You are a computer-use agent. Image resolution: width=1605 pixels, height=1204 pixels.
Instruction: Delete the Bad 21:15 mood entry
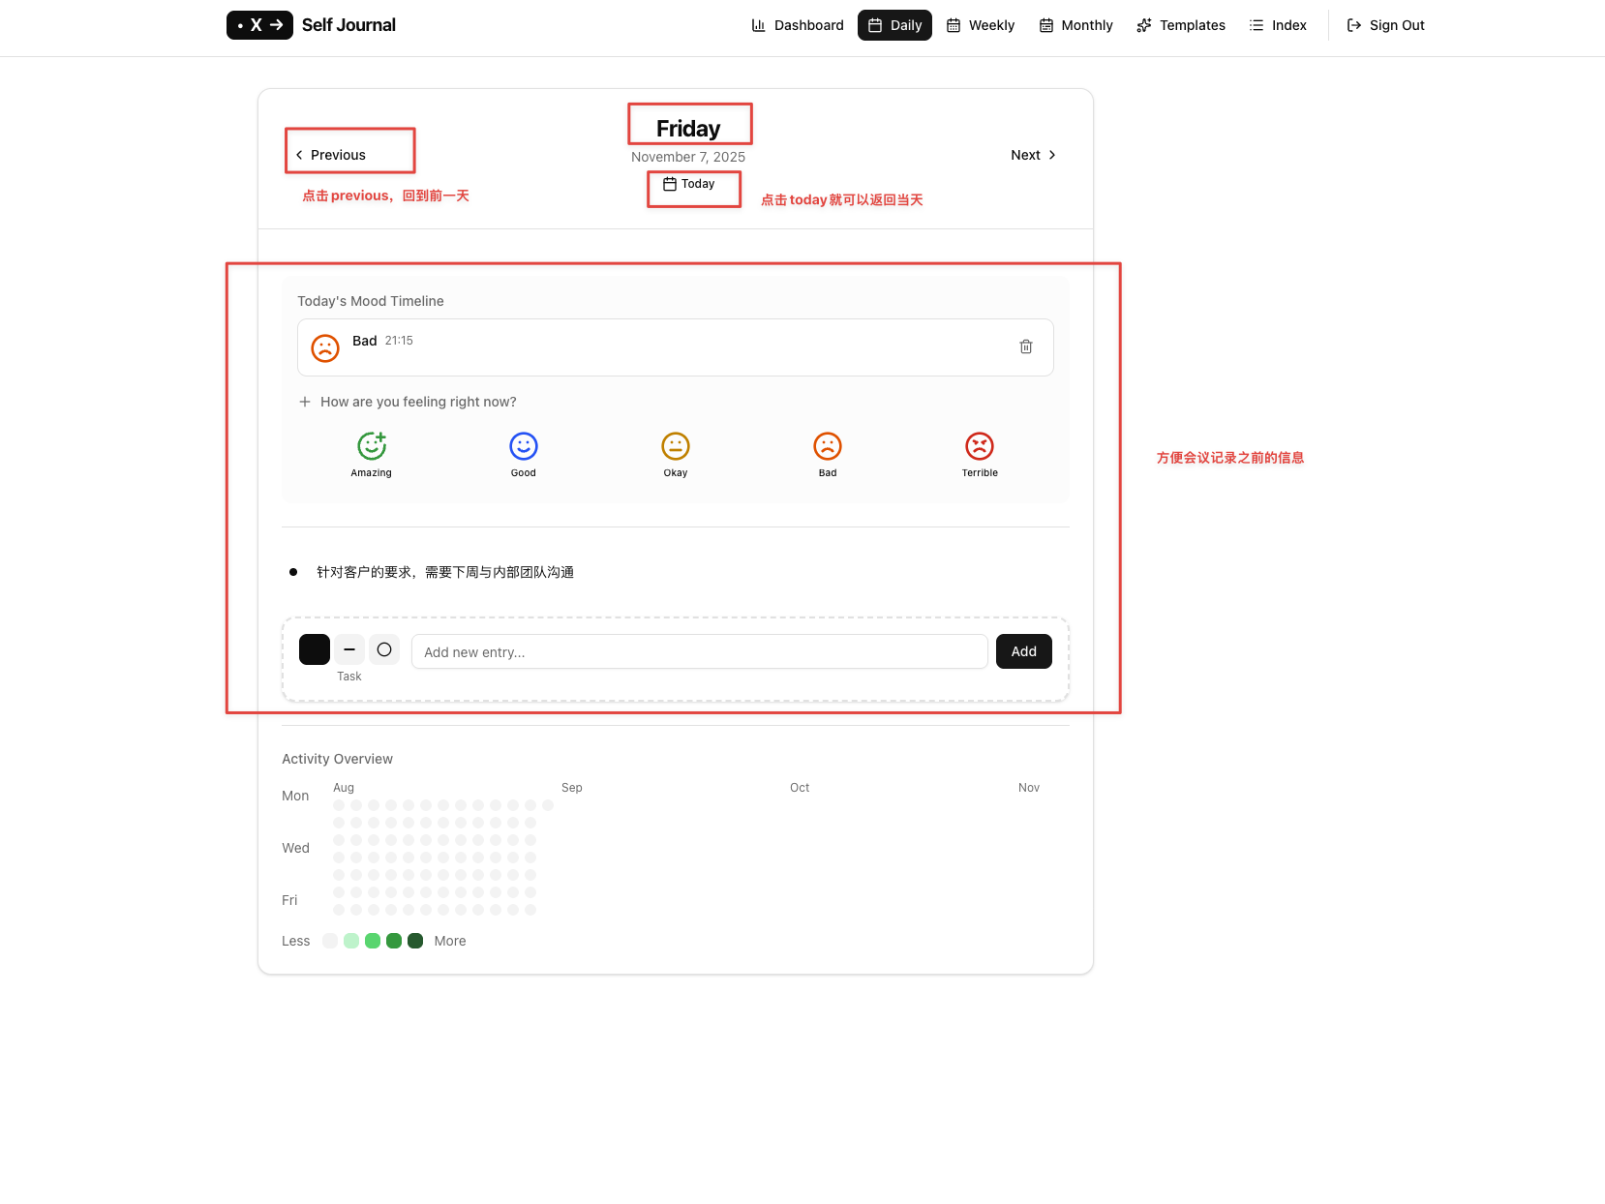click(x=1026, y=346)
